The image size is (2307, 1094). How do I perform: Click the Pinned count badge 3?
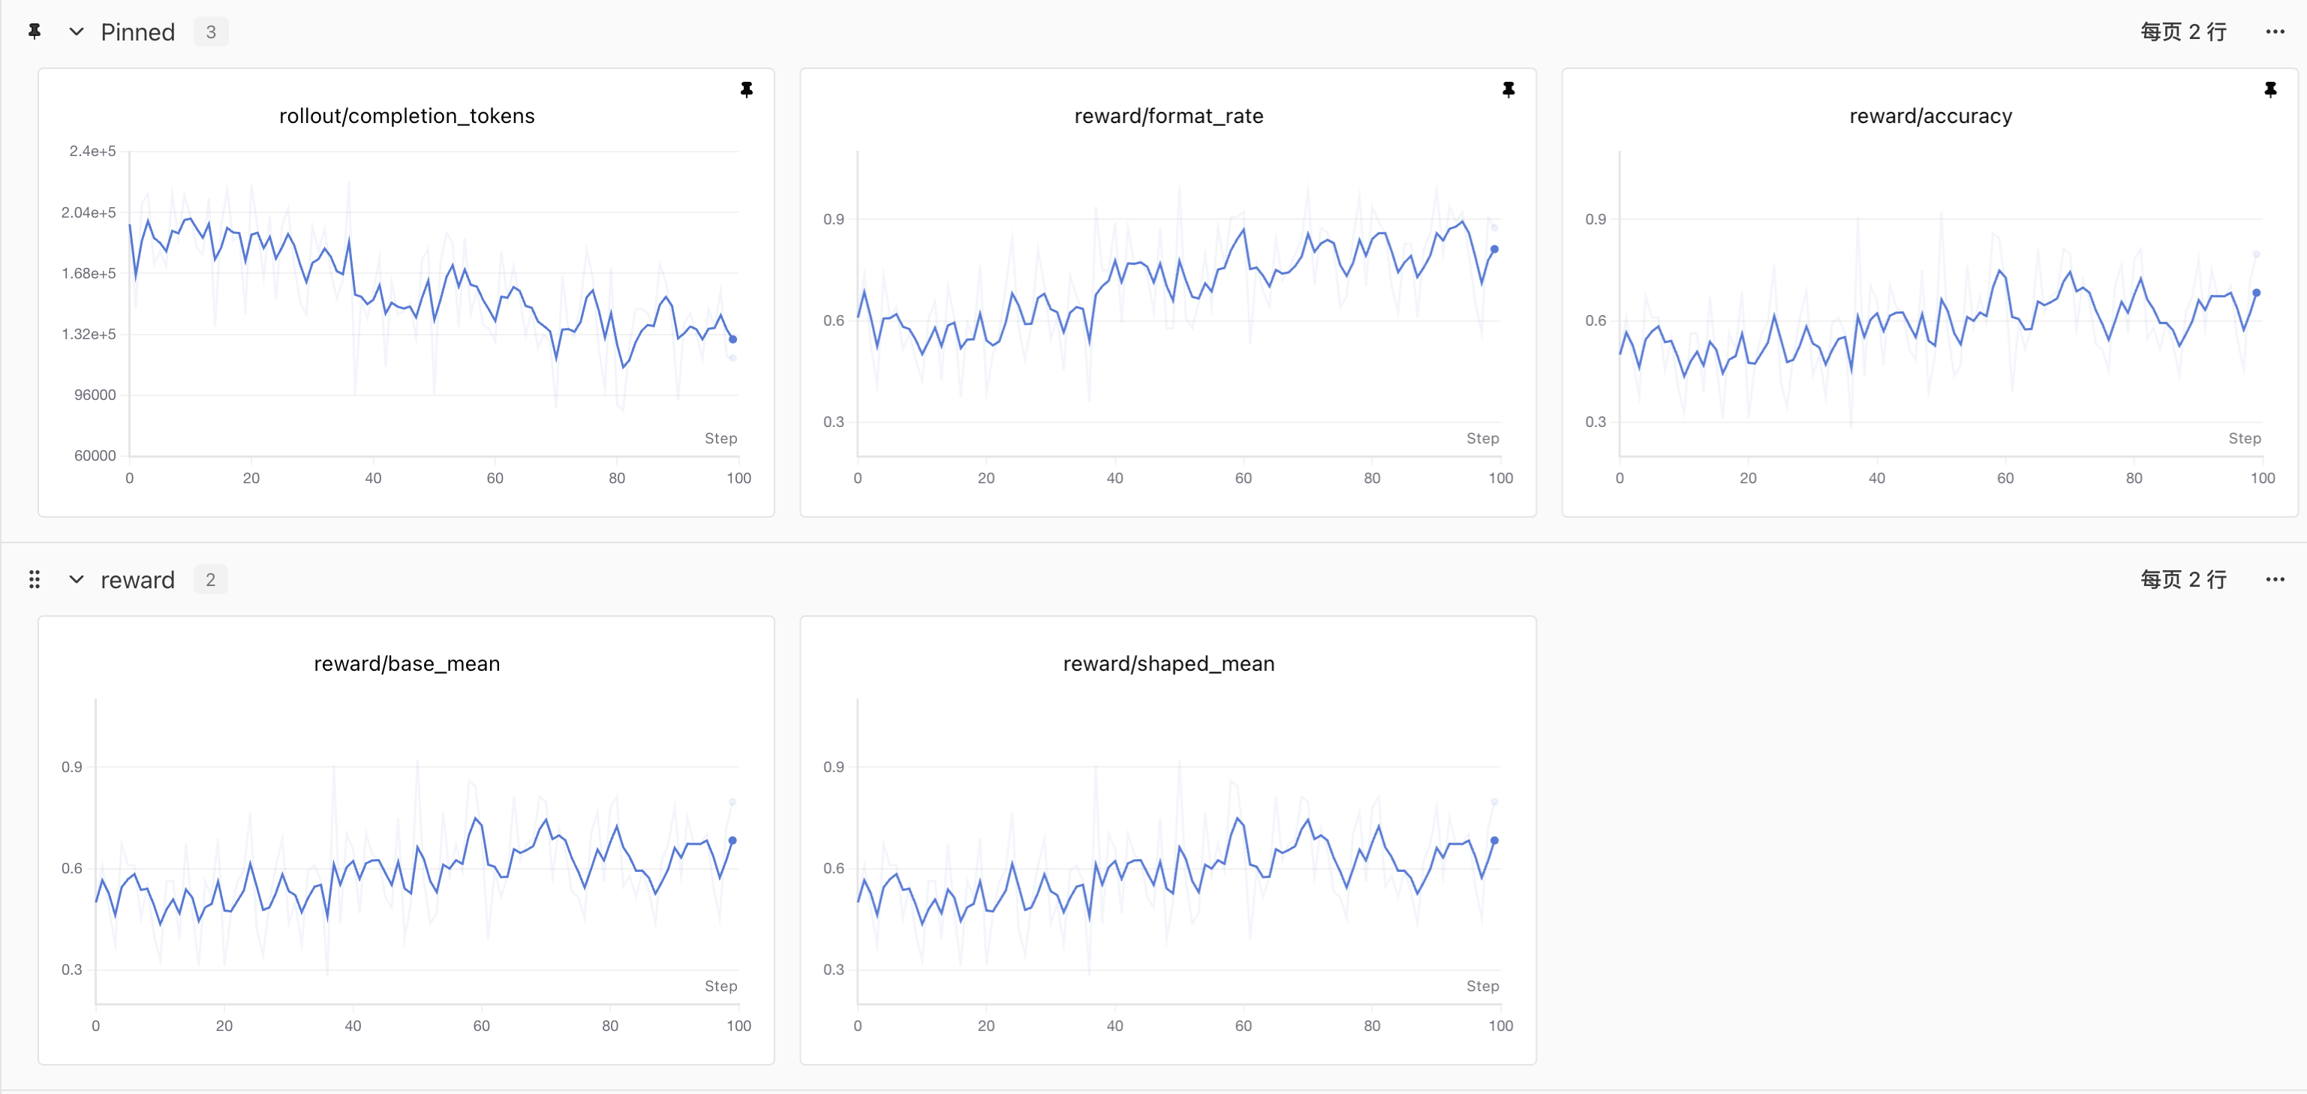210,32
